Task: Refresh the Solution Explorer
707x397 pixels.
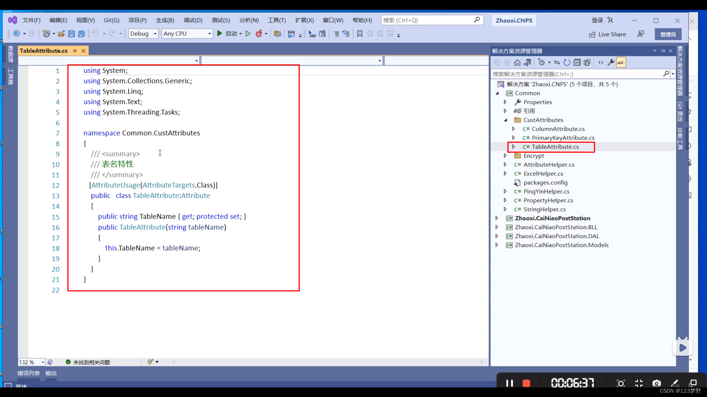Action: 567,63
